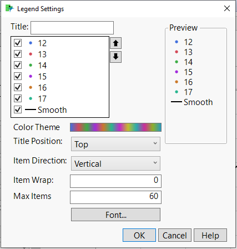Open the Title Position dropdown
The height and width of the screenshot is (249, 237).
point(115,144)
